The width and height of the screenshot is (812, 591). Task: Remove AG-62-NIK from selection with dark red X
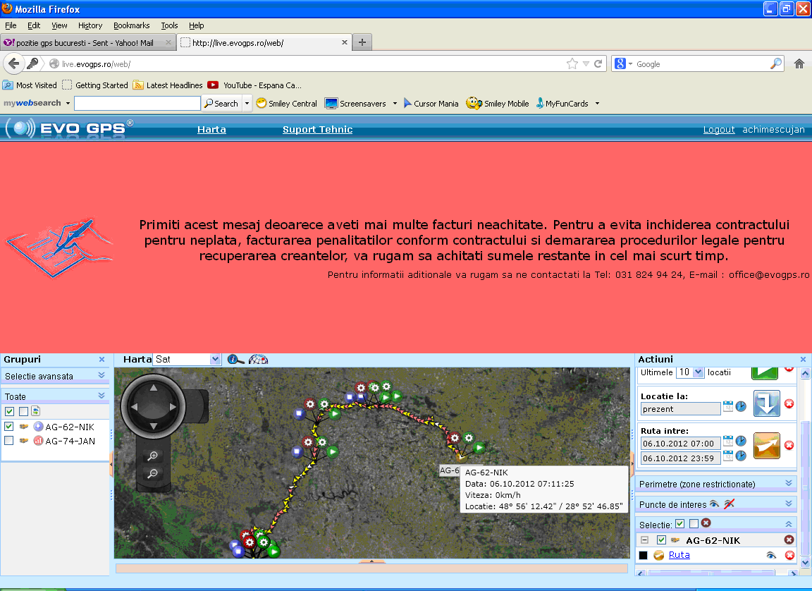point(789,540)
